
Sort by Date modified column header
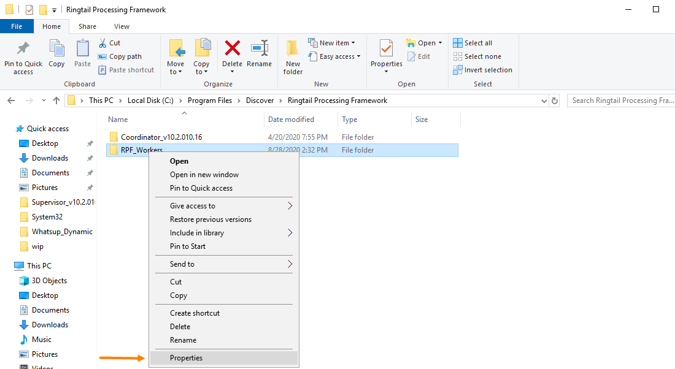pos(291,120)
